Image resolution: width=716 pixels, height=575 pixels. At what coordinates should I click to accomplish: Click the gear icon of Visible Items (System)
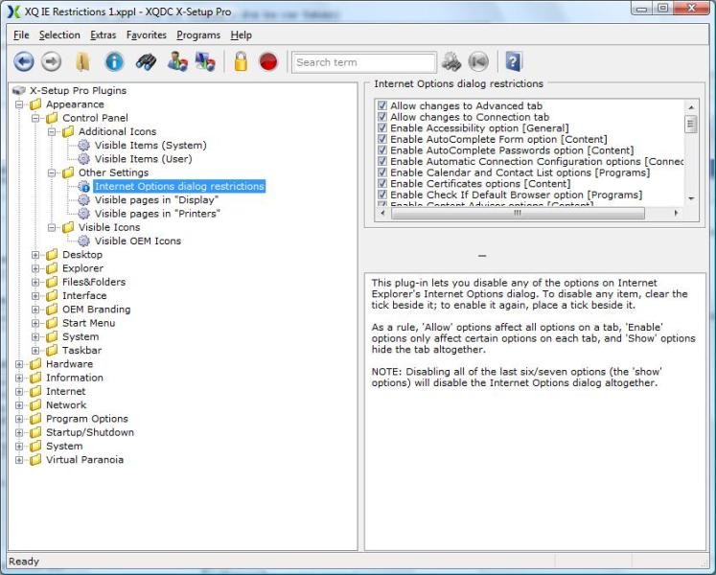pos(83,146)
